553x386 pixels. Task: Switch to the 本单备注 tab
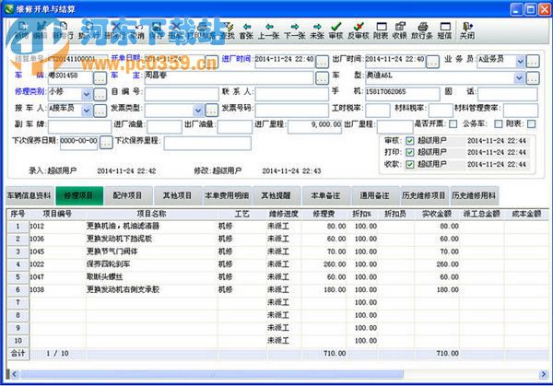pyautogui.click(x=325, y=195)
